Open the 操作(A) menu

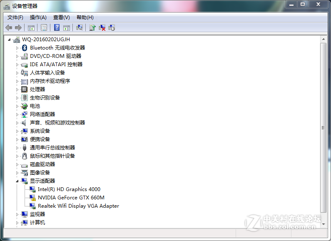(x=38, y=17)
